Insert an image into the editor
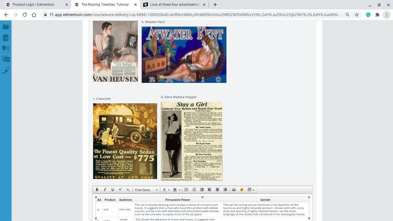 tap(234, 190)
